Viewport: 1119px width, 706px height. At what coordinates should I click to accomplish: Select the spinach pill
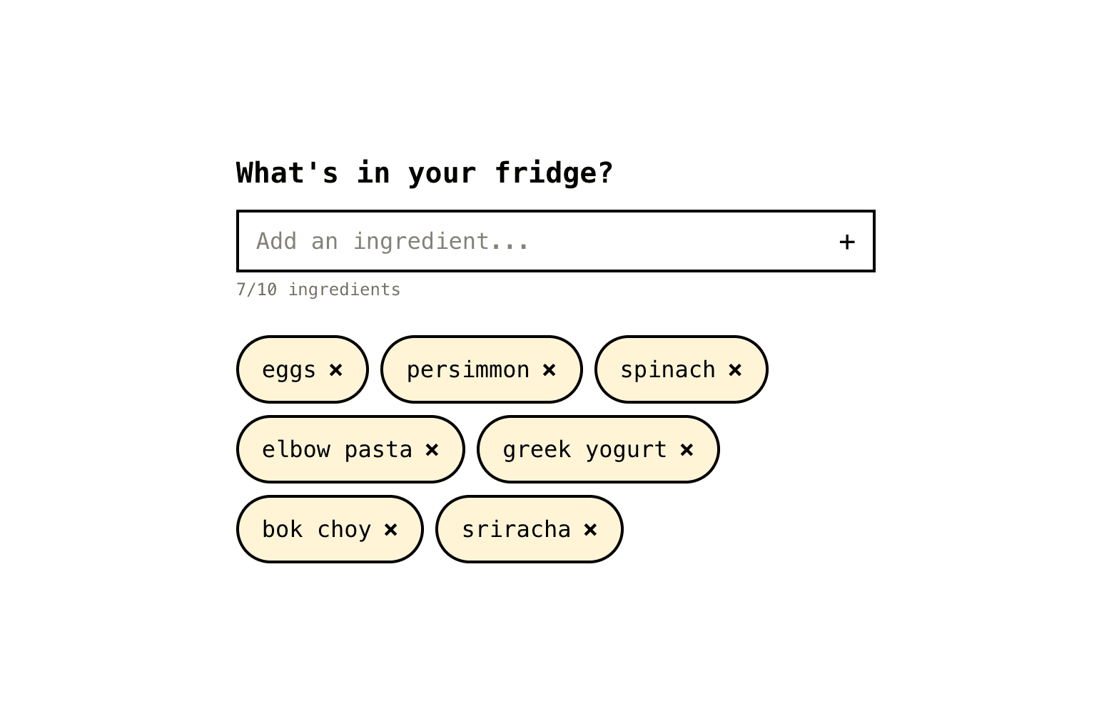[x=668, y=369]
